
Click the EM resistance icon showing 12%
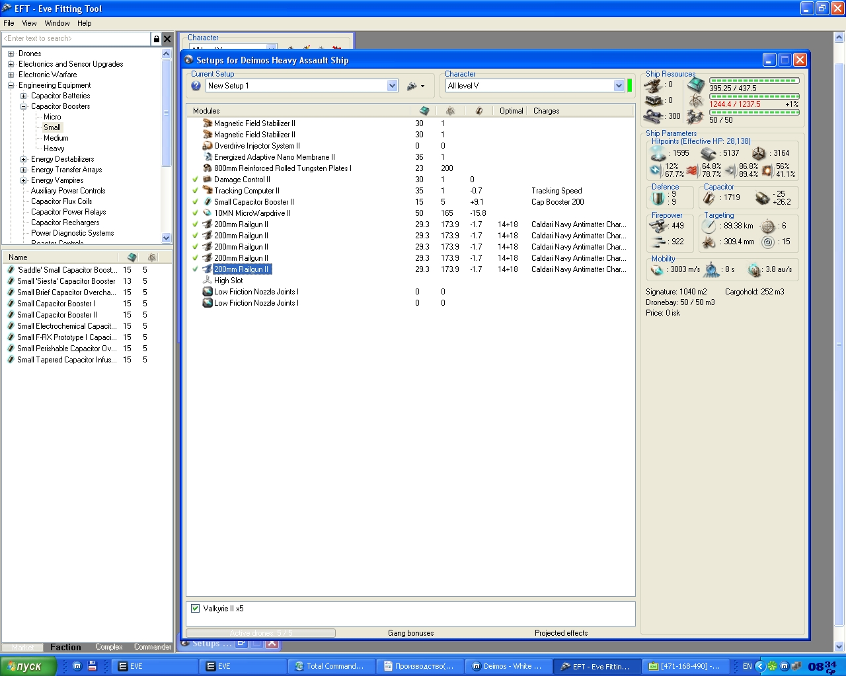coord(656,170)
